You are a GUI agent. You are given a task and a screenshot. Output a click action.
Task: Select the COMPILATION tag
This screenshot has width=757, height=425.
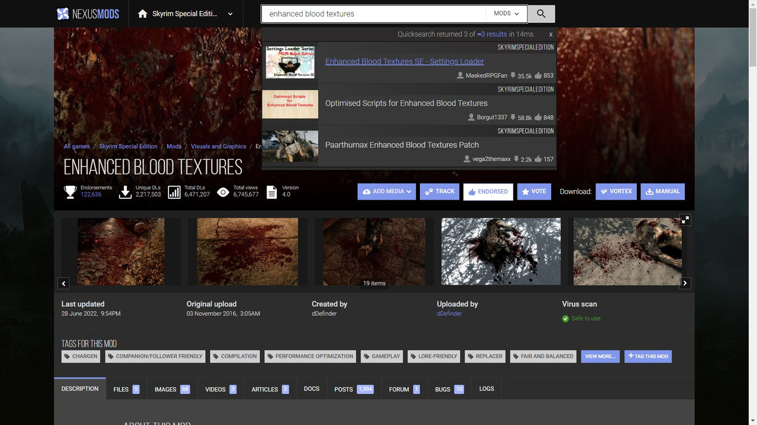(235, 357)
